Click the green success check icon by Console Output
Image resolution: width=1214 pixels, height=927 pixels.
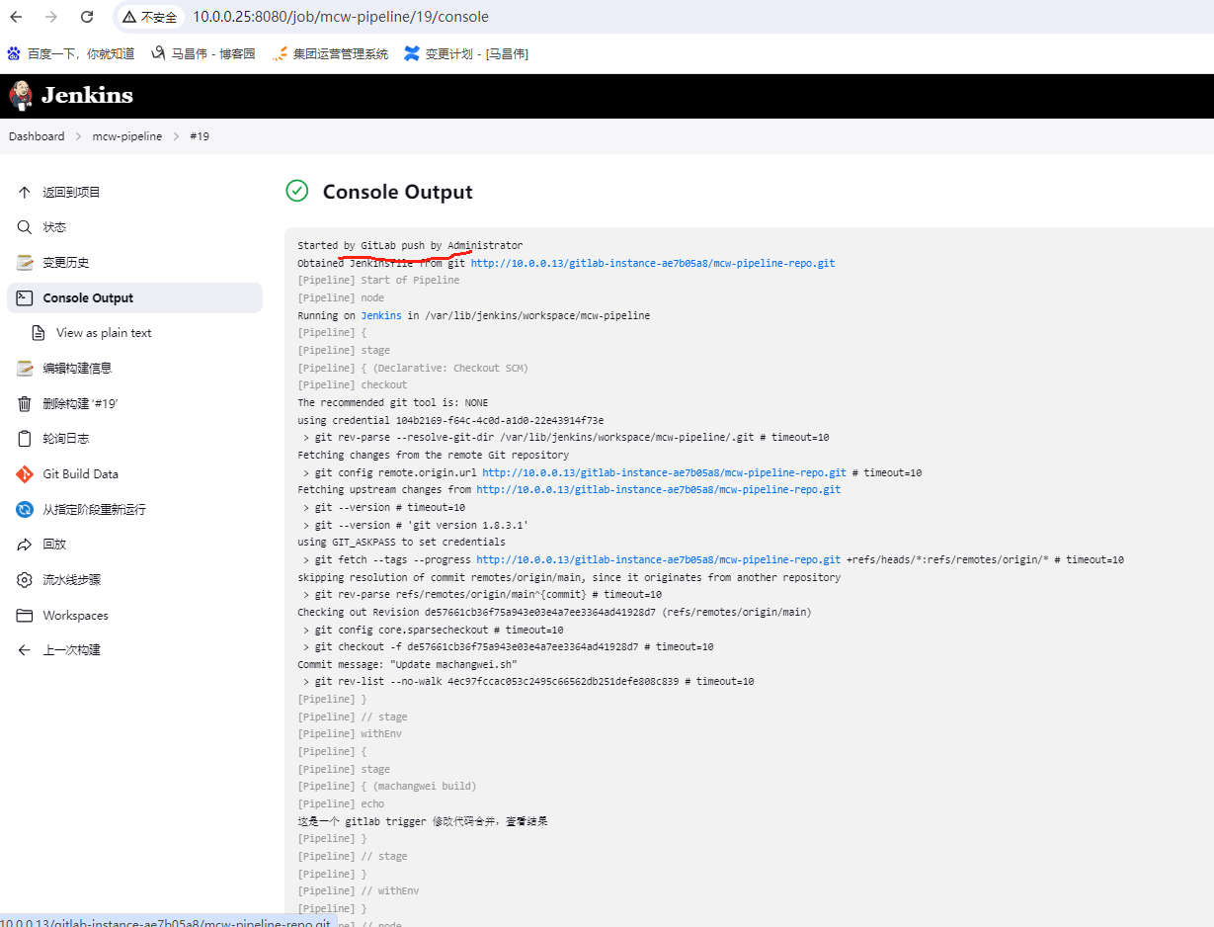coord(296,191)
